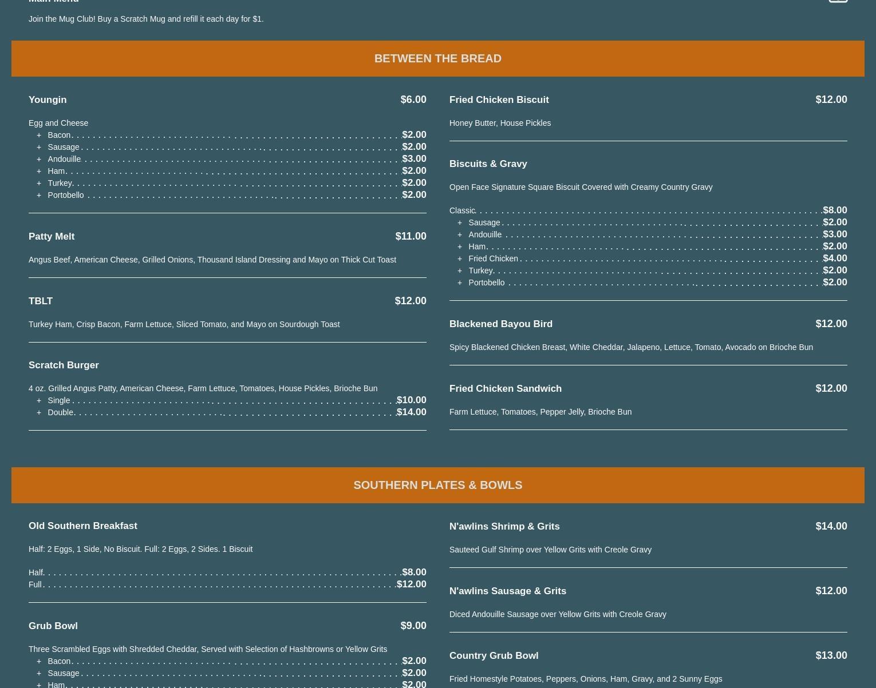Choose the Andouille add-on under Youngin
This screenshot has height=688, width=876.
tap(64, 159)
